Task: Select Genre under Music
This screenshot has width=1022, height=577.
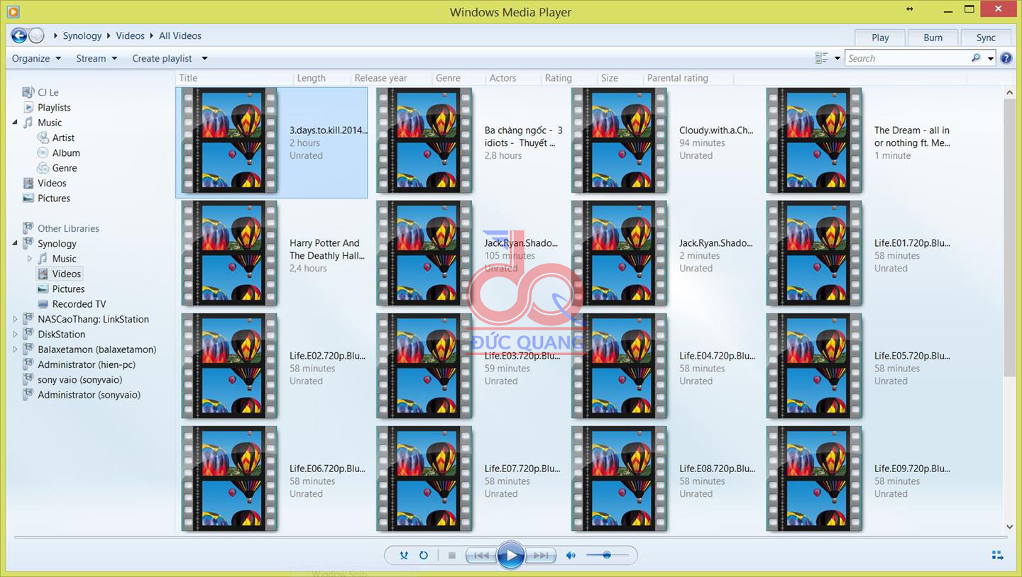Action: pyautogui.click(x=64, y=168)
